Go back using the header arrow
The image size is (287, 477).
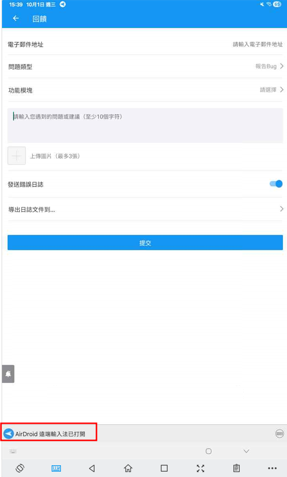tap(16, 19)
